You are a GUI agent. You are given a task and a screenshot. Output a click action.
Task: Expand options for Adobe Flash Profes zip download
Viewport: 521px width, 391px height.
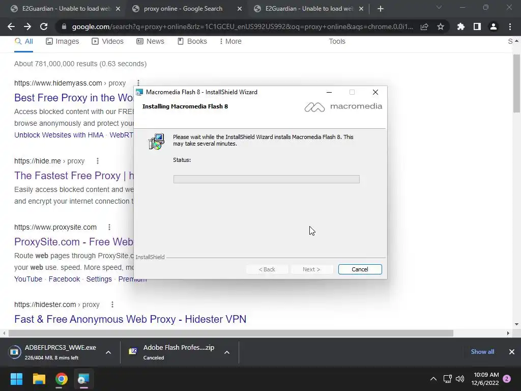pos(227,352)
